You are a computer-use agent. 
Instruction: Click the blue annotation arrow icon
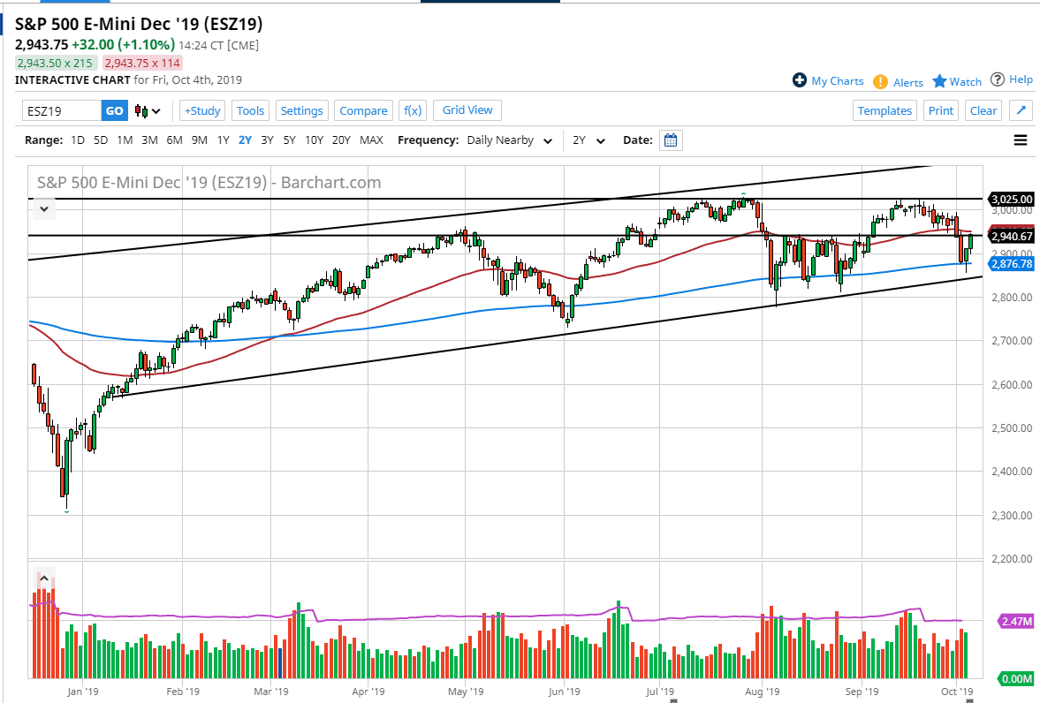pyautogui.click(x=1021, y=110)
